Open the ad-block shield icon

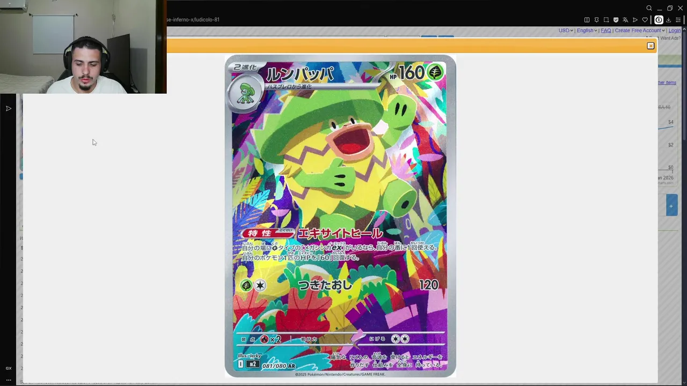click(616, 20)
